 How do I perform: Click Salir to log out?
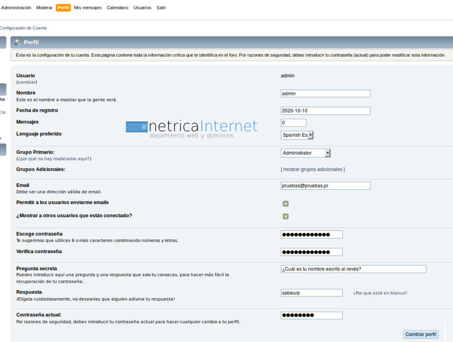tap(161, 8)
